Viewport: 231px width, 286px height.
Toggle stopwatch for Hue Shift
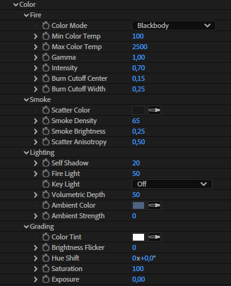point(46,258)
